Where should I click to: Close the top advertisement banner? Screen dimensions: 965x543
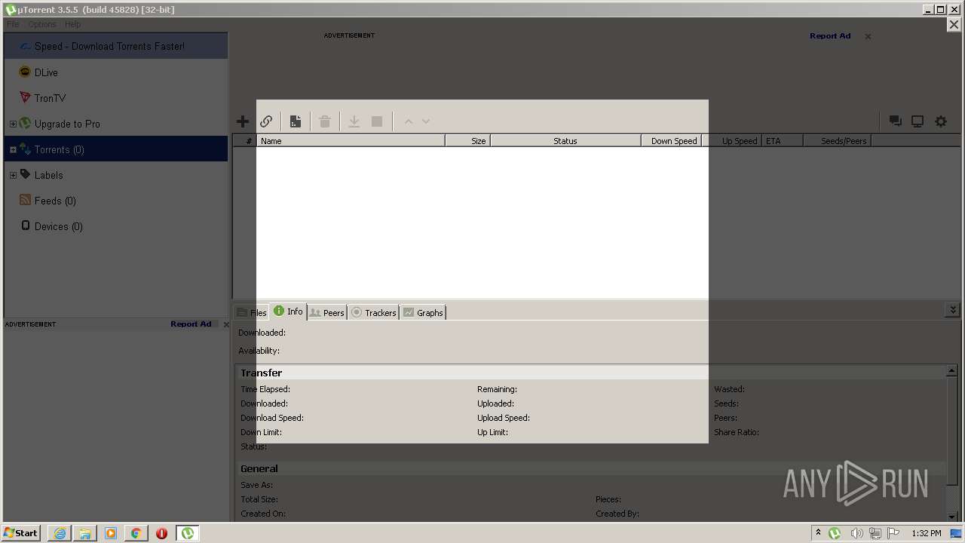(868, 36)
